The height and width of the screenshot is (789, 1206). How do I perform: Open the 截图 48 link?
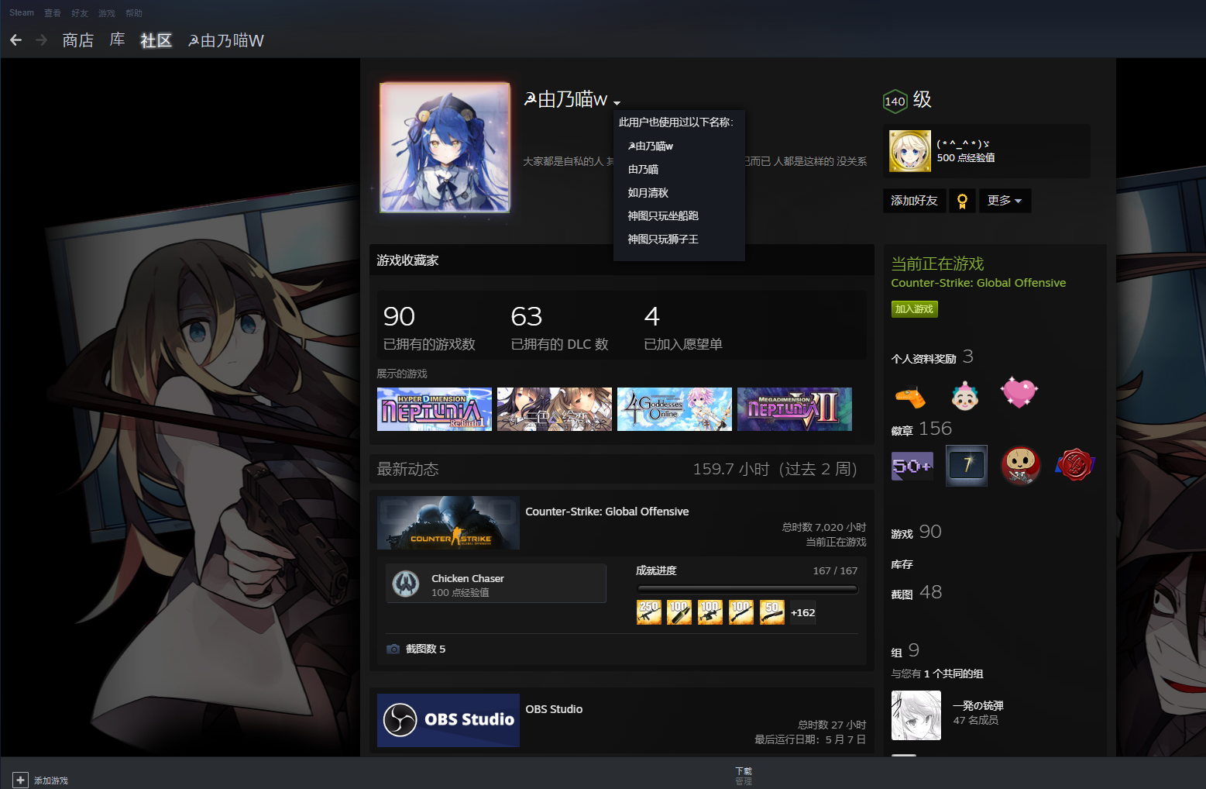coord(916,593)
